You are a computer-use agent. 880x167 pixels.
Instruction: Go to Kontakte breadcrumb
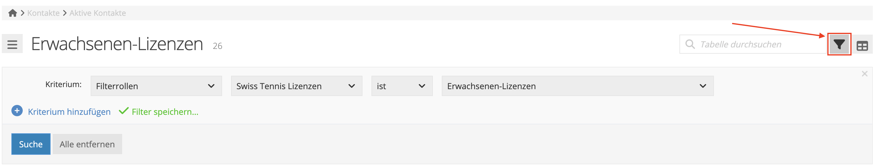(x=43, y=13)
